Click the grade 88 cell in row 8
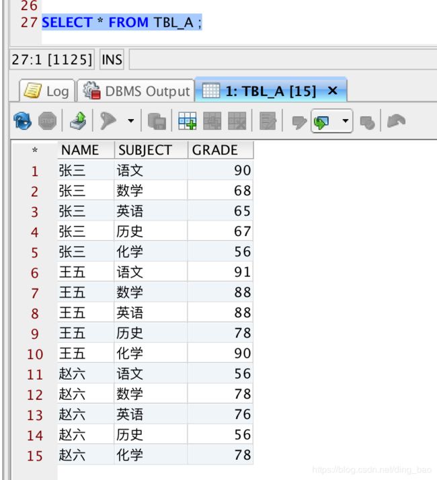 [x=221, y=313]
